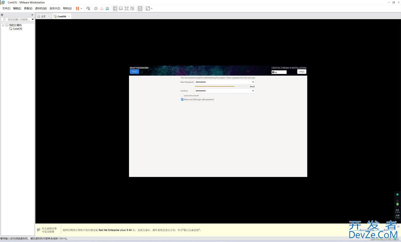Click the Help! button in the installer
The image size is (401, 242).
tap(302, 71)
